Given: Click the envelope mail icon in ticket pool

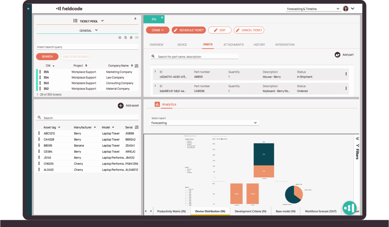Looking at the screenshot, I should point(137,38).
